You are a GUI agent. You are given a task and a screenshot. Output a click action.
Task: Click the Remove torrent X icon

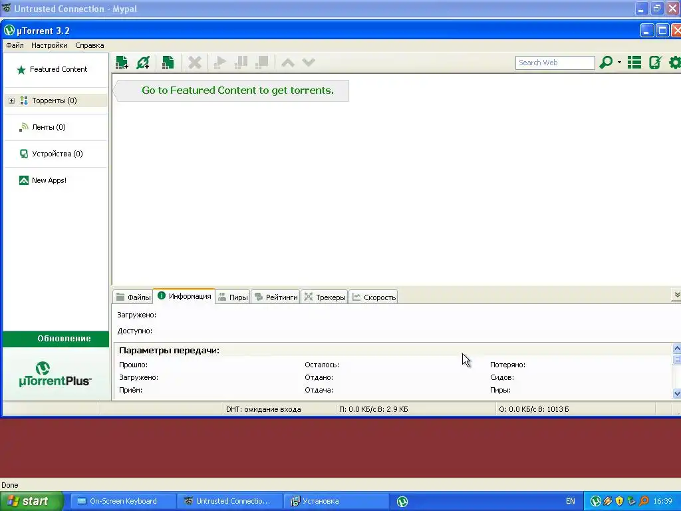coord(195,63)
